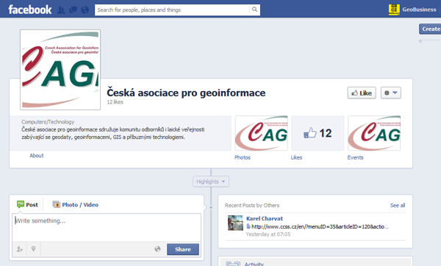Select the Post tab
441x266 pixels.
[x=27, y=205]
